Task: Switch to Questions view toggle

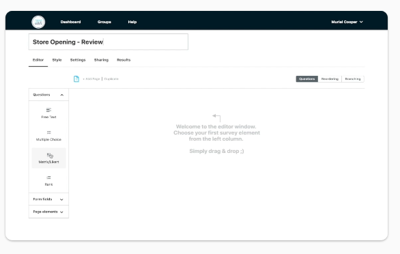Action: tap(307, 79)
